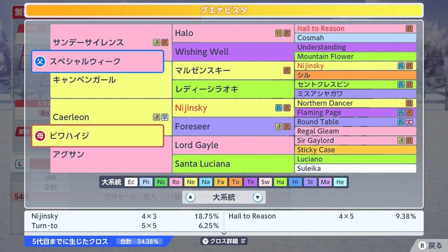The height and width of the screenshot is (252, 448).
Task: Click the Te lineage color swatch
Action: click(x=250, y=182)
